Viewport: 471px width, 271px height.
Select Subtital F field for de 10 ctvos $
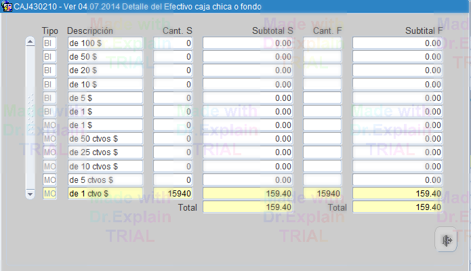(397, 167)
